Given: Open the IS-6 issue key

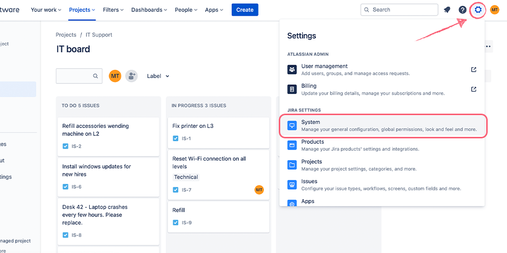Looking at the screenshot, I should (77, 186).
